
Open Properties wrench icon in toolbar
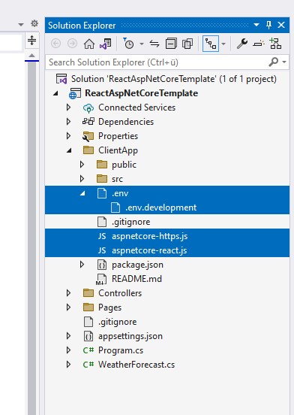pyautogui.click(x=242, y=44)
